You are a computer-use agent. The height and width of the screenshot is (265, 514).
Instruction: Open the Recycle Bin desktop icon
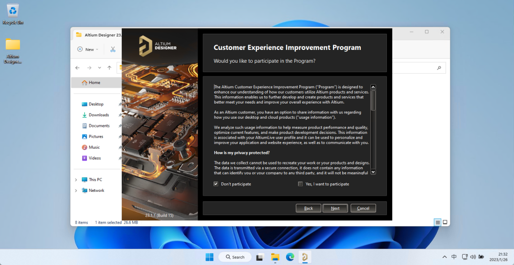[13, 11]
